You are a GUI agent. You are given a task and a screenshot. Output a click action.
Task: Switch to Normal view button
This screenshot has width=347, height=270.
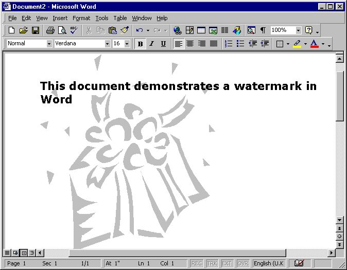pos(7,253)
